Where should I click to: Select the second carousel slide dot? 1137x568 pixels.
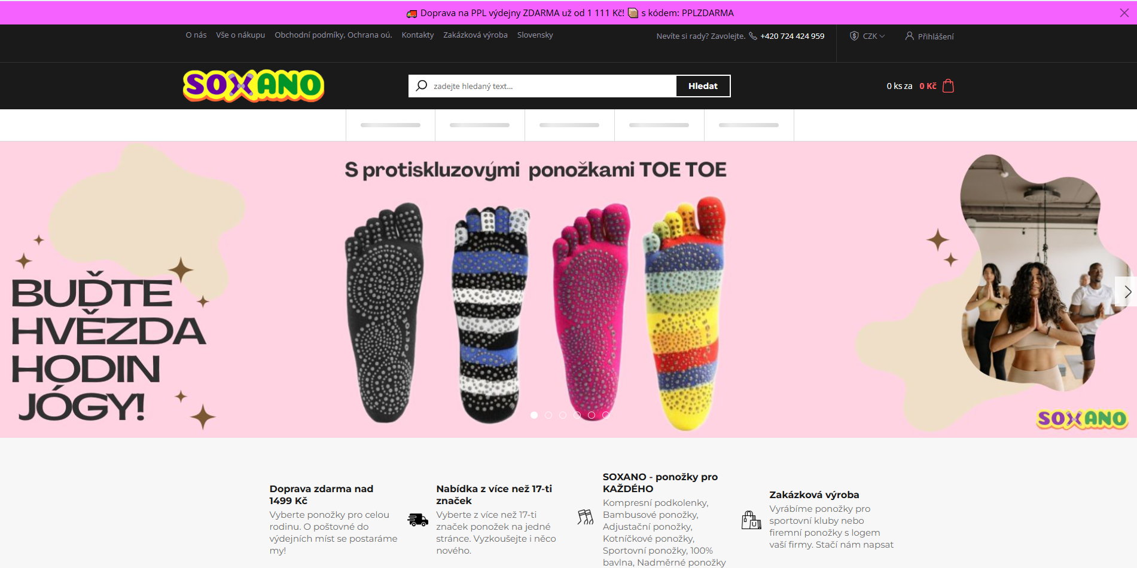point(548,415)
